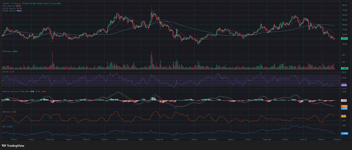Image resolution: width=352 pixels, height=150 pixels.
Task: Click the Tháng Năm time label
Action: [x=212, y=140]
